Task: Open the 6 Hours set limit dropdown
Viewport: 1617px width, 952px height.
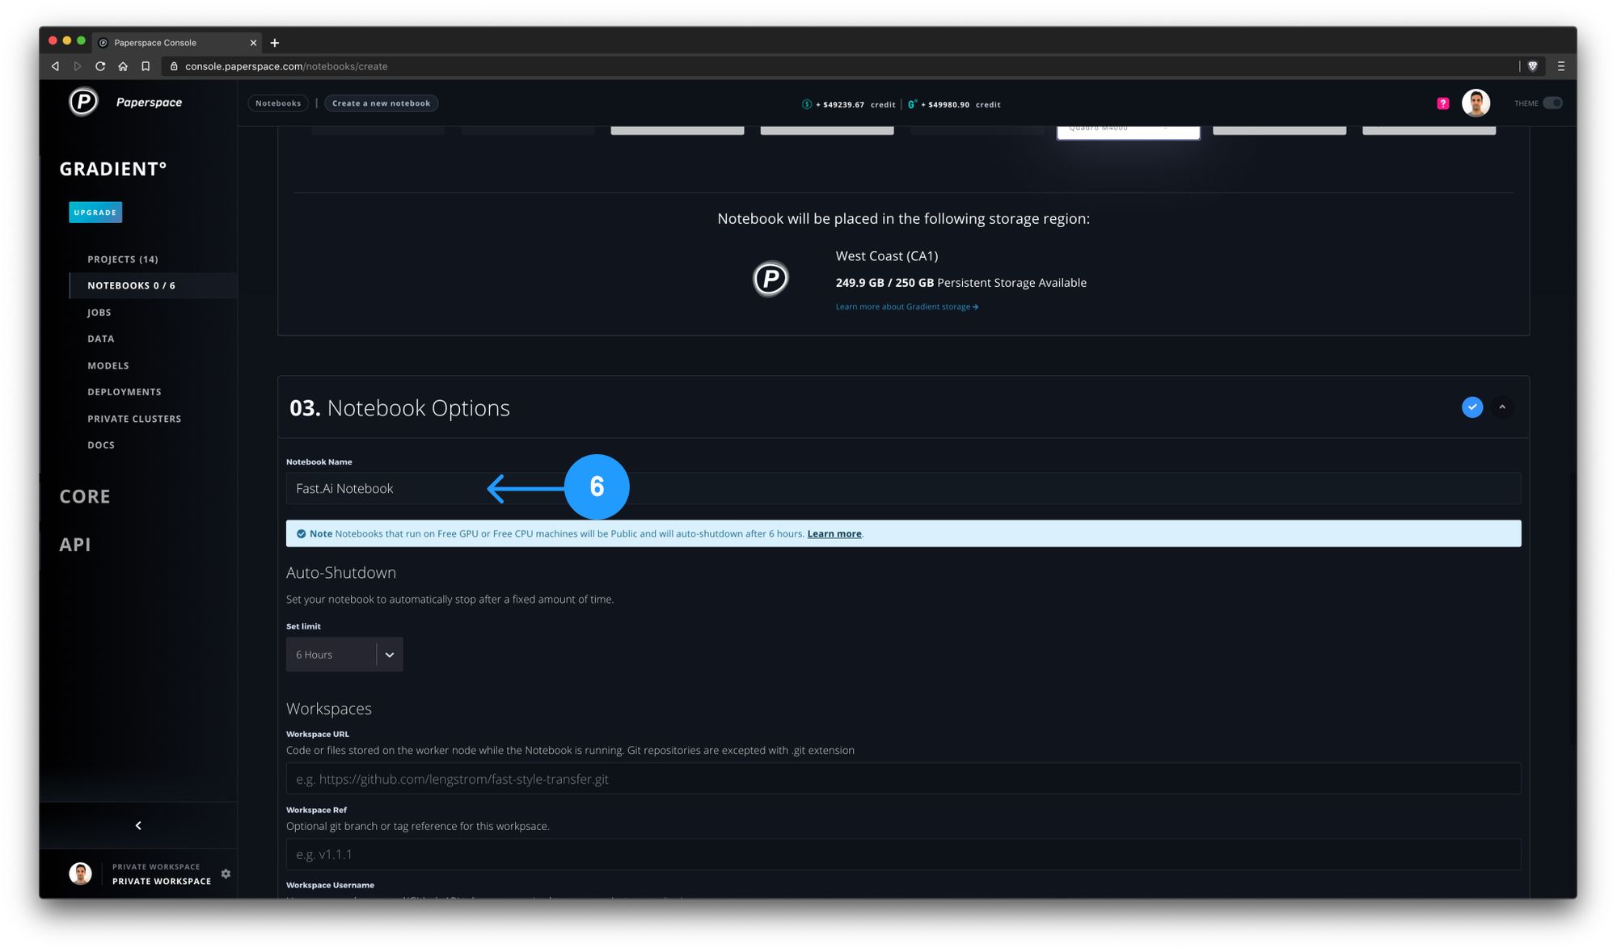Action: 344,655
